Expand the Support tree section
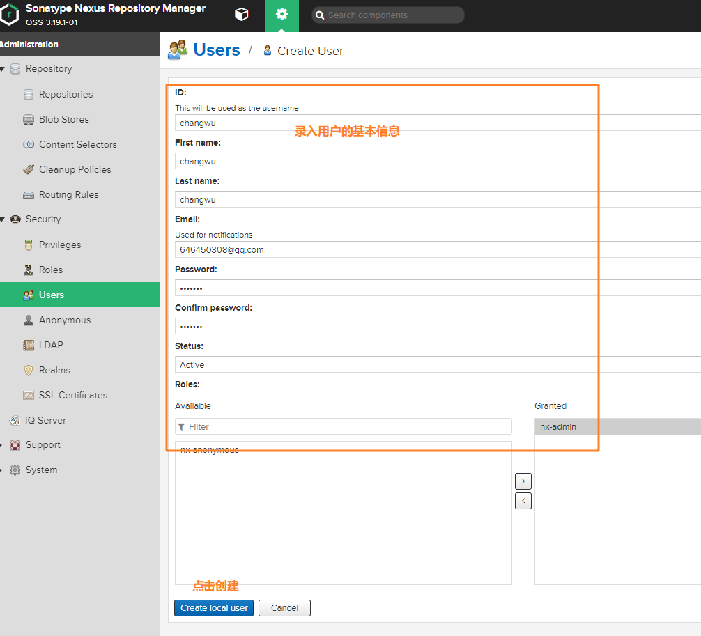 (3, 445)
